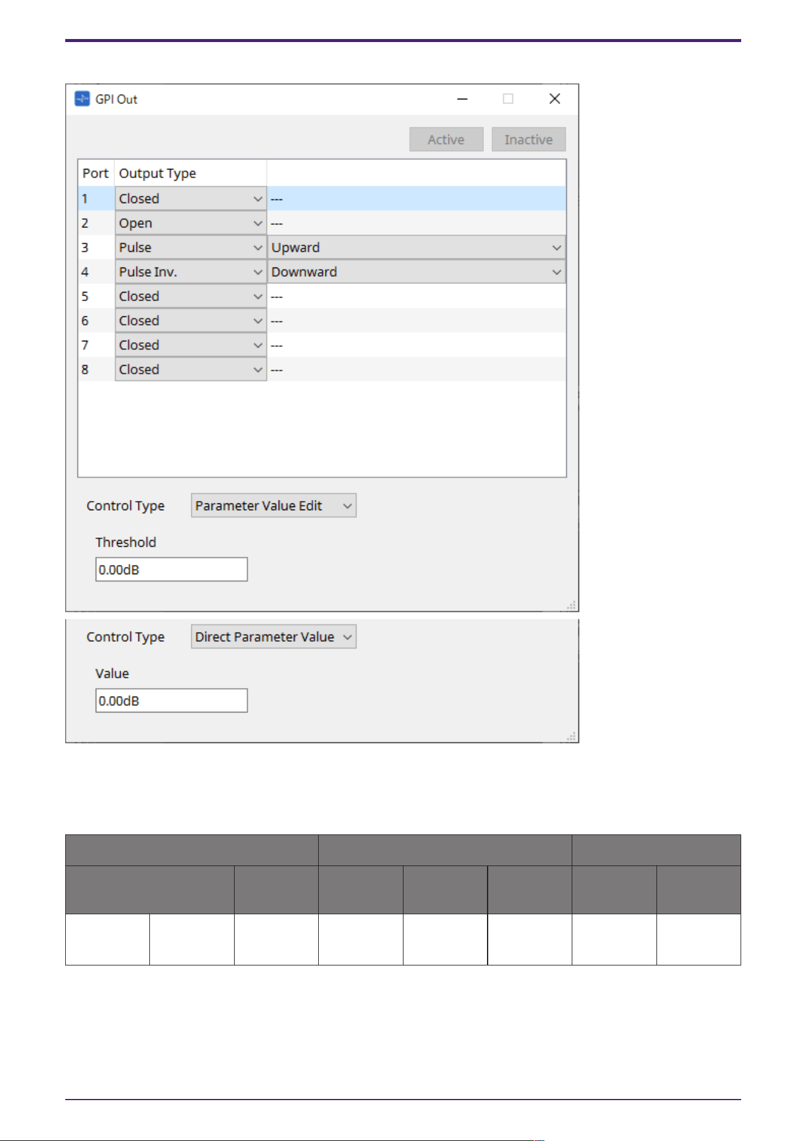The height and width of the screenshot is (1141, 807).
Task: Click the Output Type column header
Action: click(191, 173)
